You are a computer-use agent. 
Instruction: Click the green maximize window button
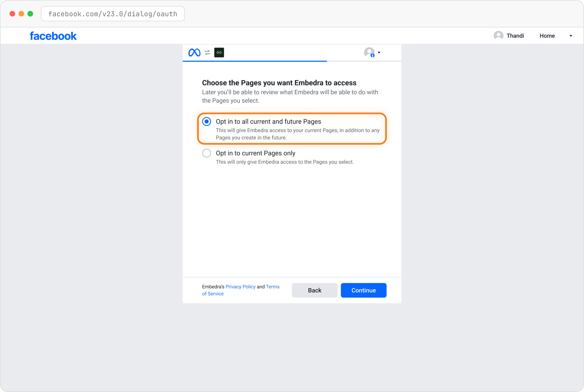(x=30, y=14)
